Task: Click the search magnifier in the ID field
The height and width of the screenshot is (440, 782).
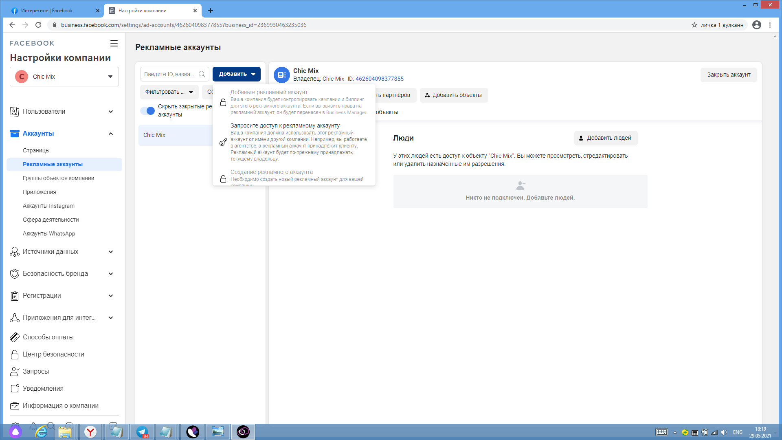Action: [x=202, y=74]
